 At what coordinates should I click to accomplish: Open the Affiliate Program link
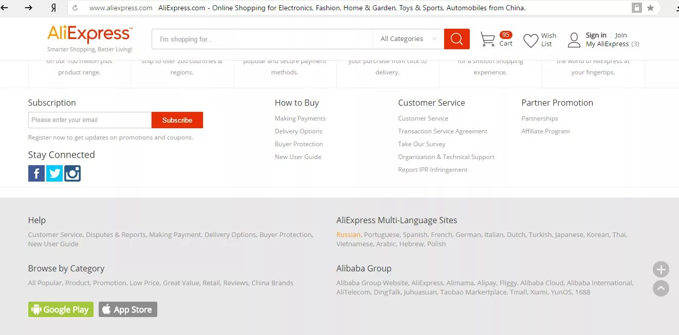545,131
